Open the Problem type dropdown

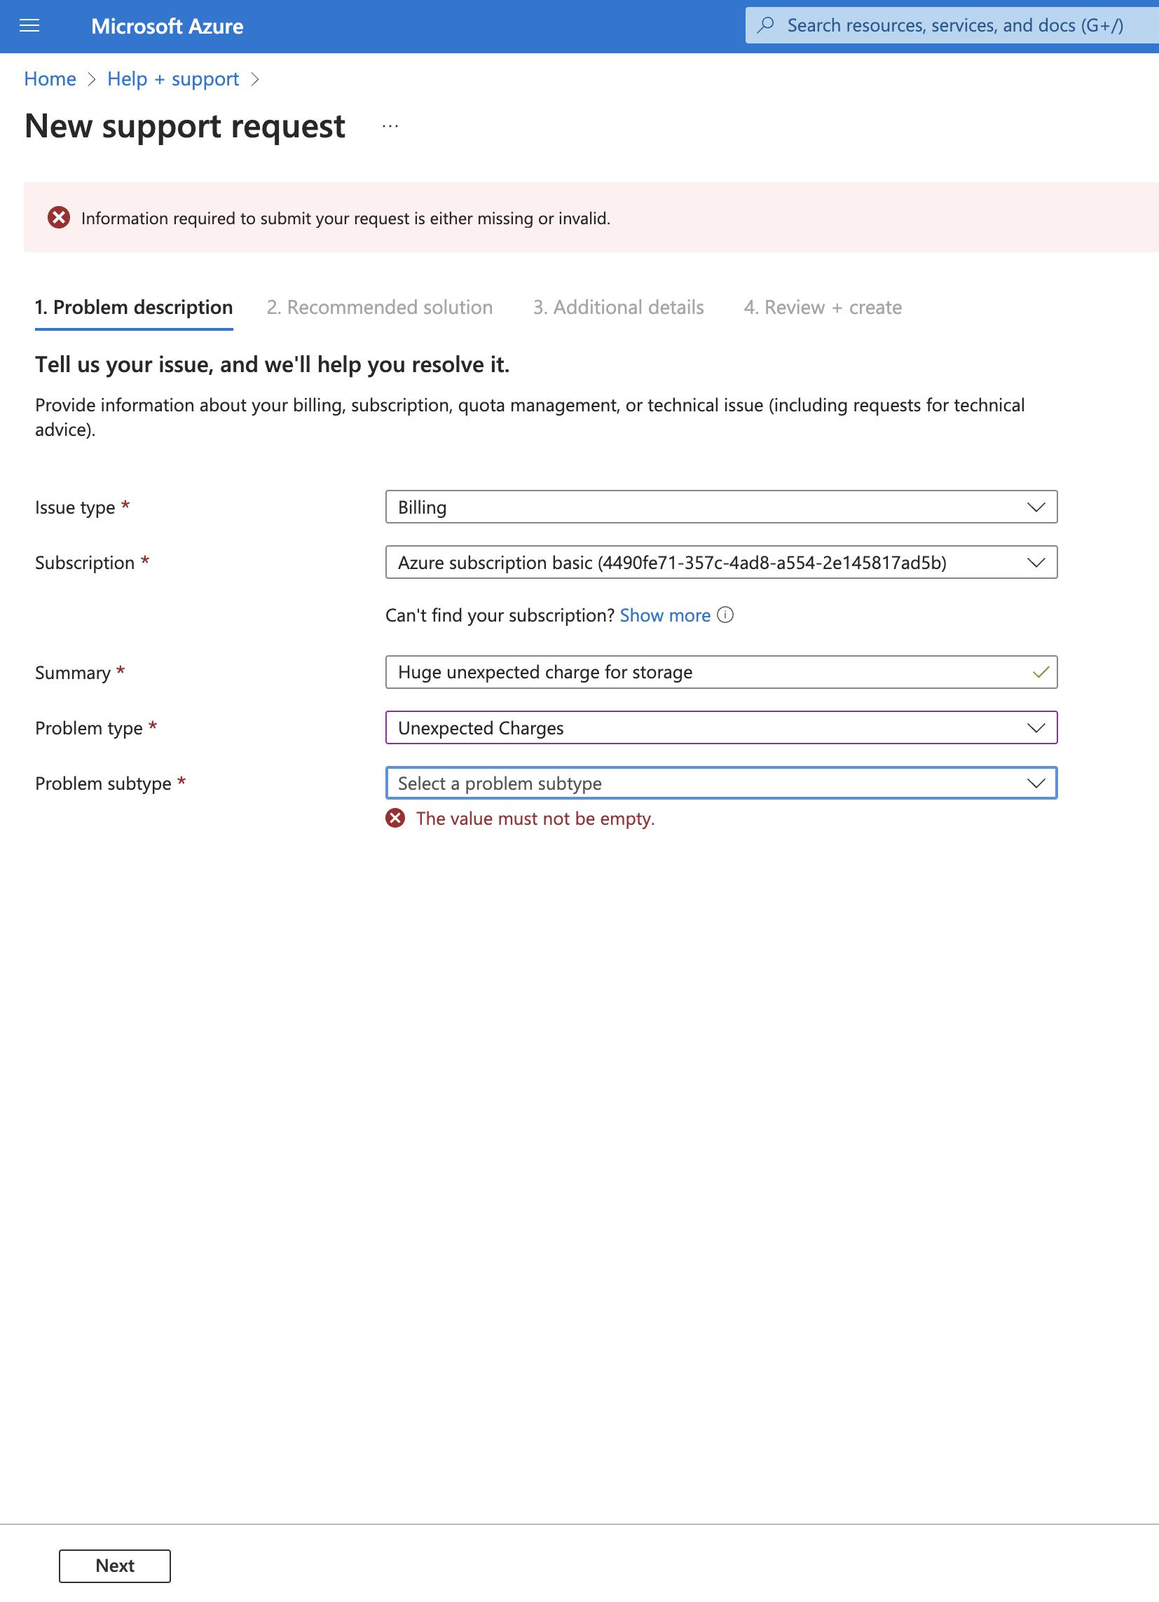click(721, 727)
